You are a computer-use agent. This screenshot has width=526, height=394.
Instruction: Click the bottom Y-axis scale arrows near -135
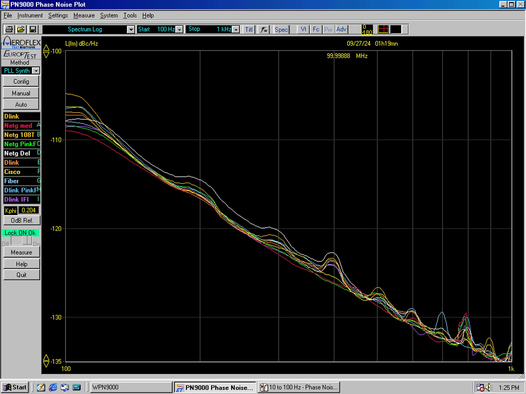tap(46, 361)
